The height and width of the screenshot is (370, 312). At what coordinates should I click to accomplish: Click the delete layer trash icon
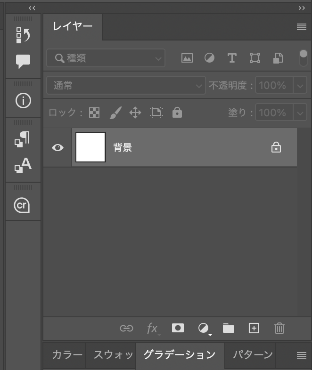click(x=279, y=328)
